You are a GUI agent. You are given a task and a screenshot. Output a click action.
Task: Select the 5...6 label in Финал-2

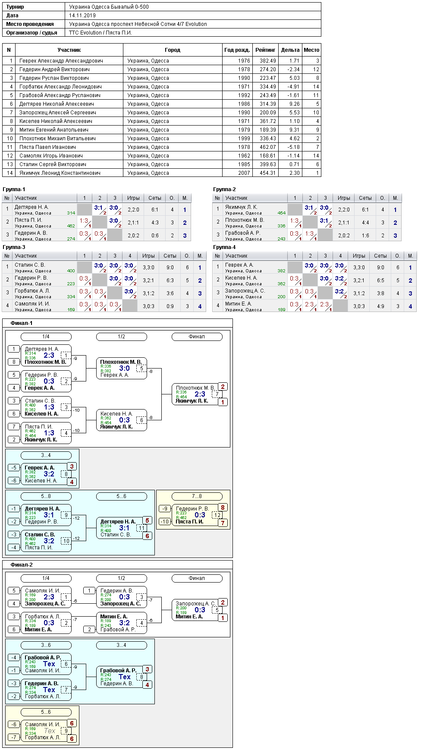(46, 712)
